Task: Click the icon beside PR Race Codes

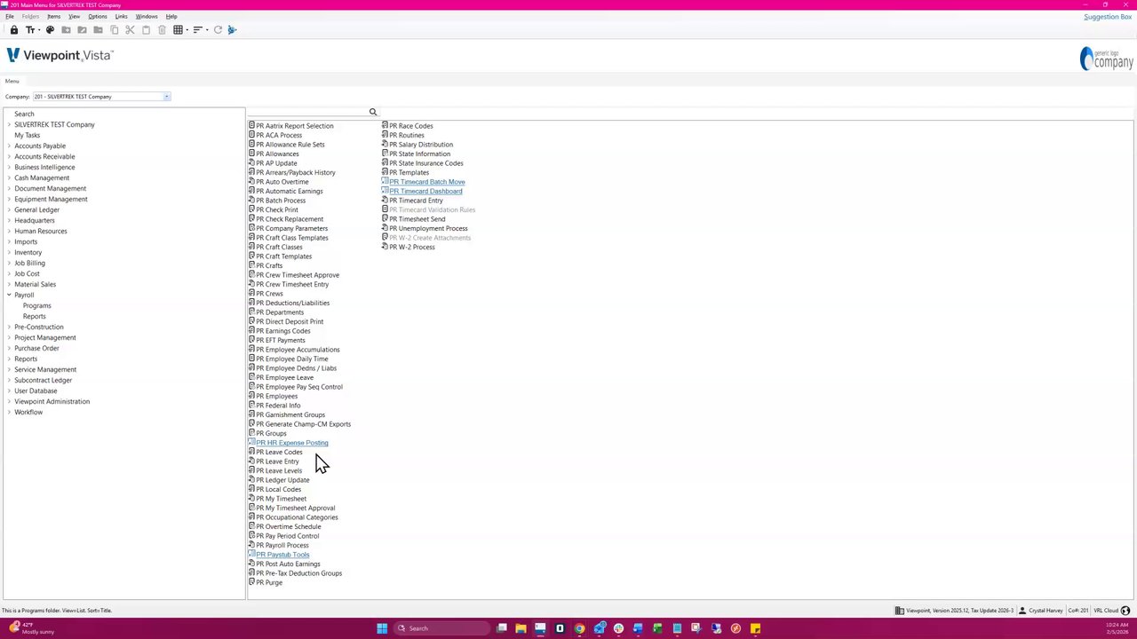Action: click(385, 126)
